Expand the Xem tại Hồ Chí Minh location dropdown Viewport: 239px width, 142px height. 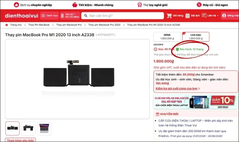coord(70,16)
